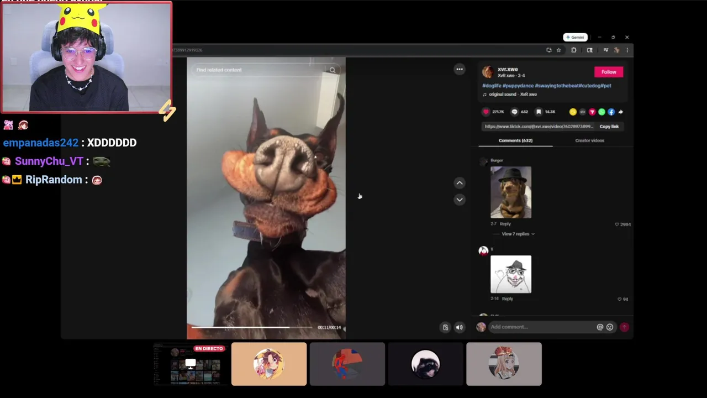This screenshot has width=707, height=398.
Task: Select the EN DIRECTO screen share thumbnail
Action: click(x=191, y=364)
